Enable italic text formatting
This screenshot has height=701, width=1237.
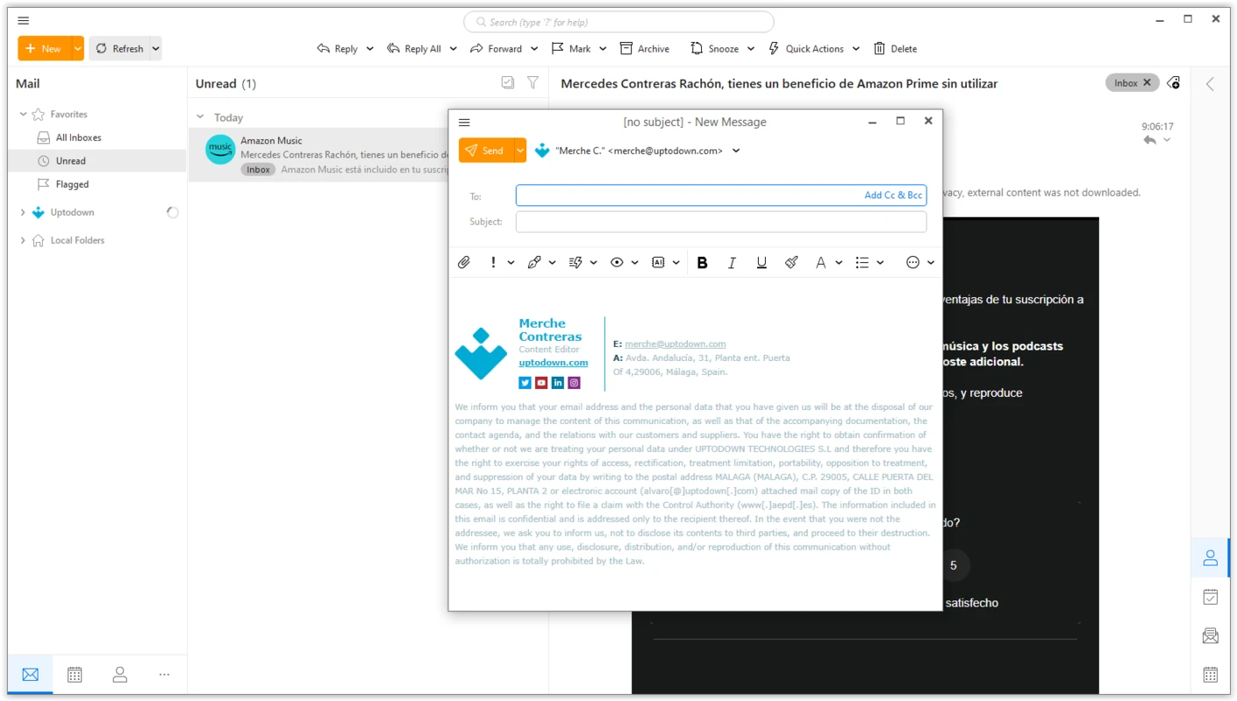[732, 261]
